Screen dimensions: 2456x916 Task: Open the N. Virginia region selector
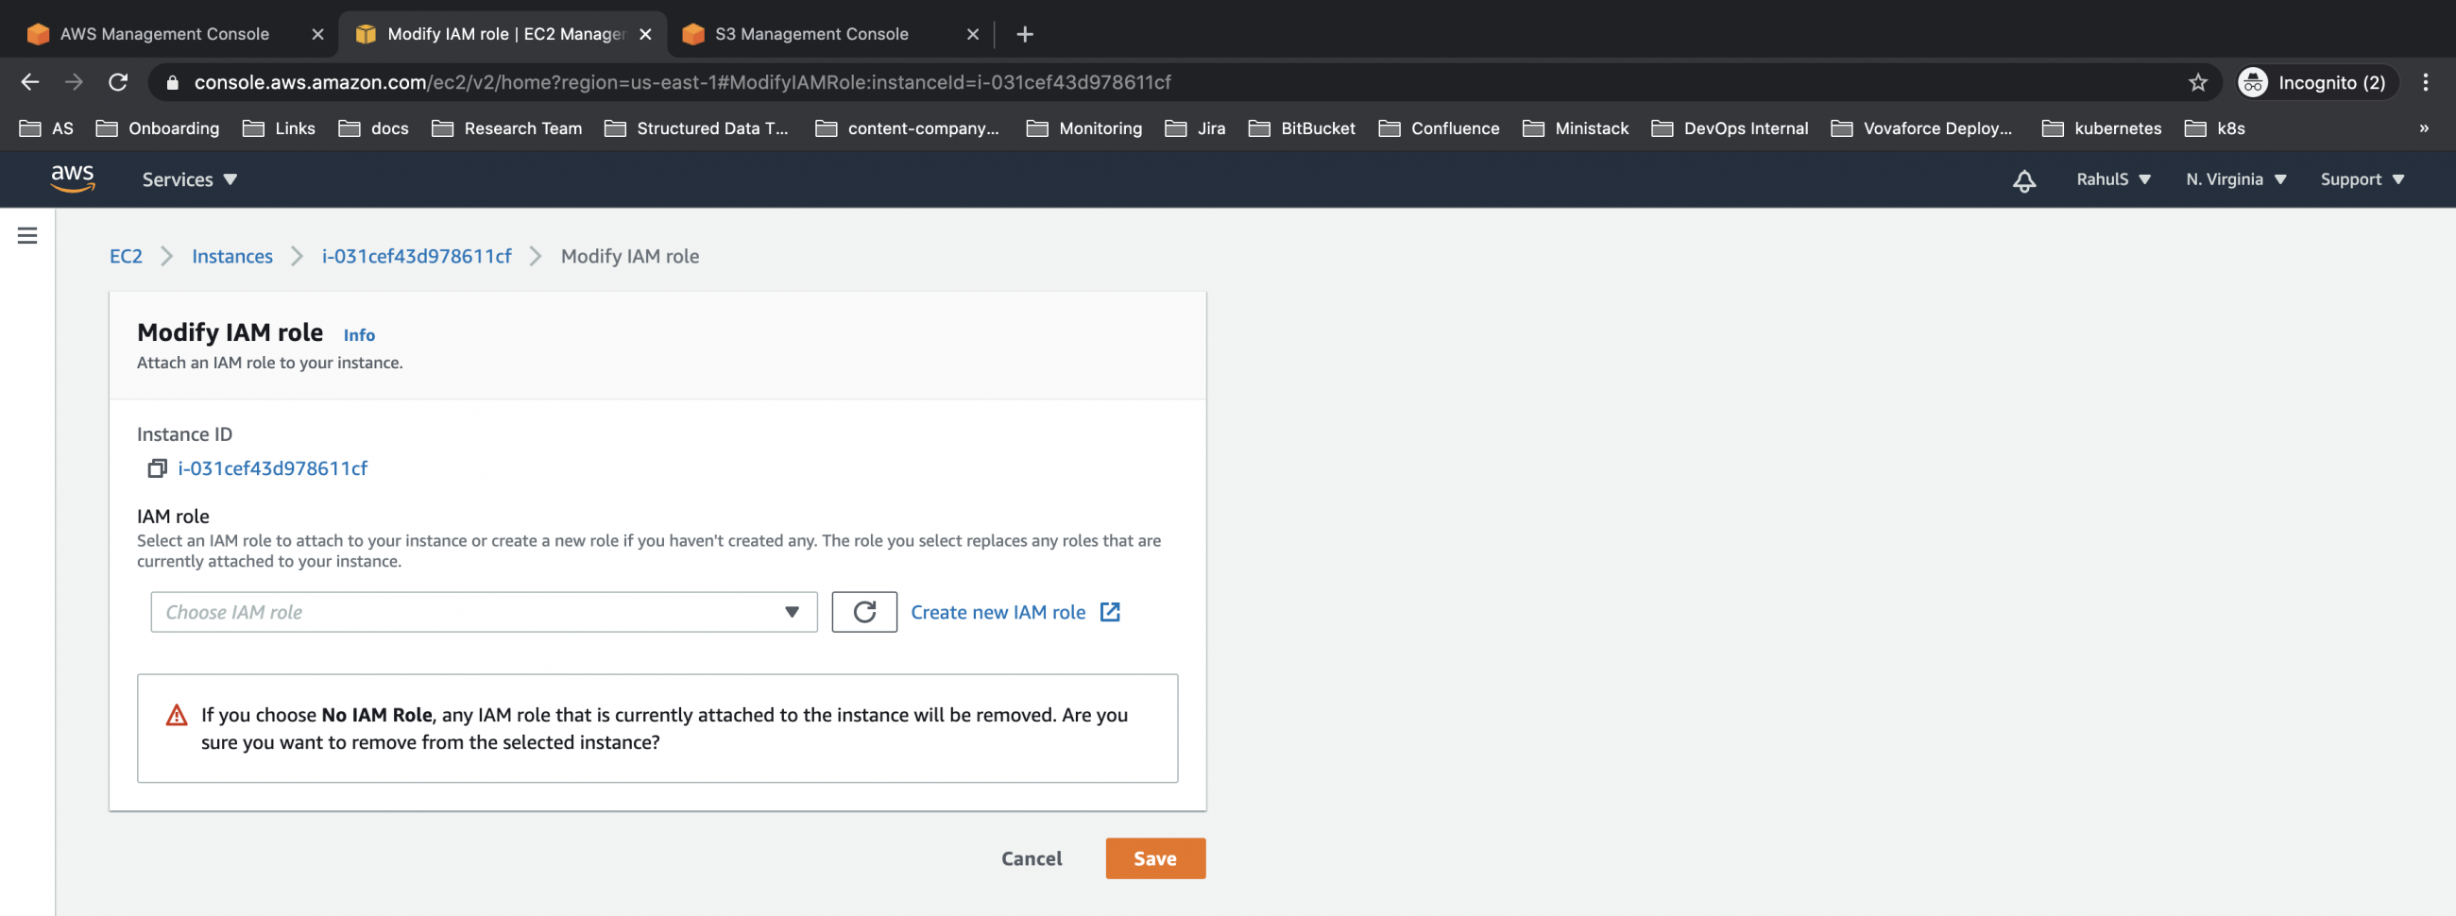click(2235, 179)
